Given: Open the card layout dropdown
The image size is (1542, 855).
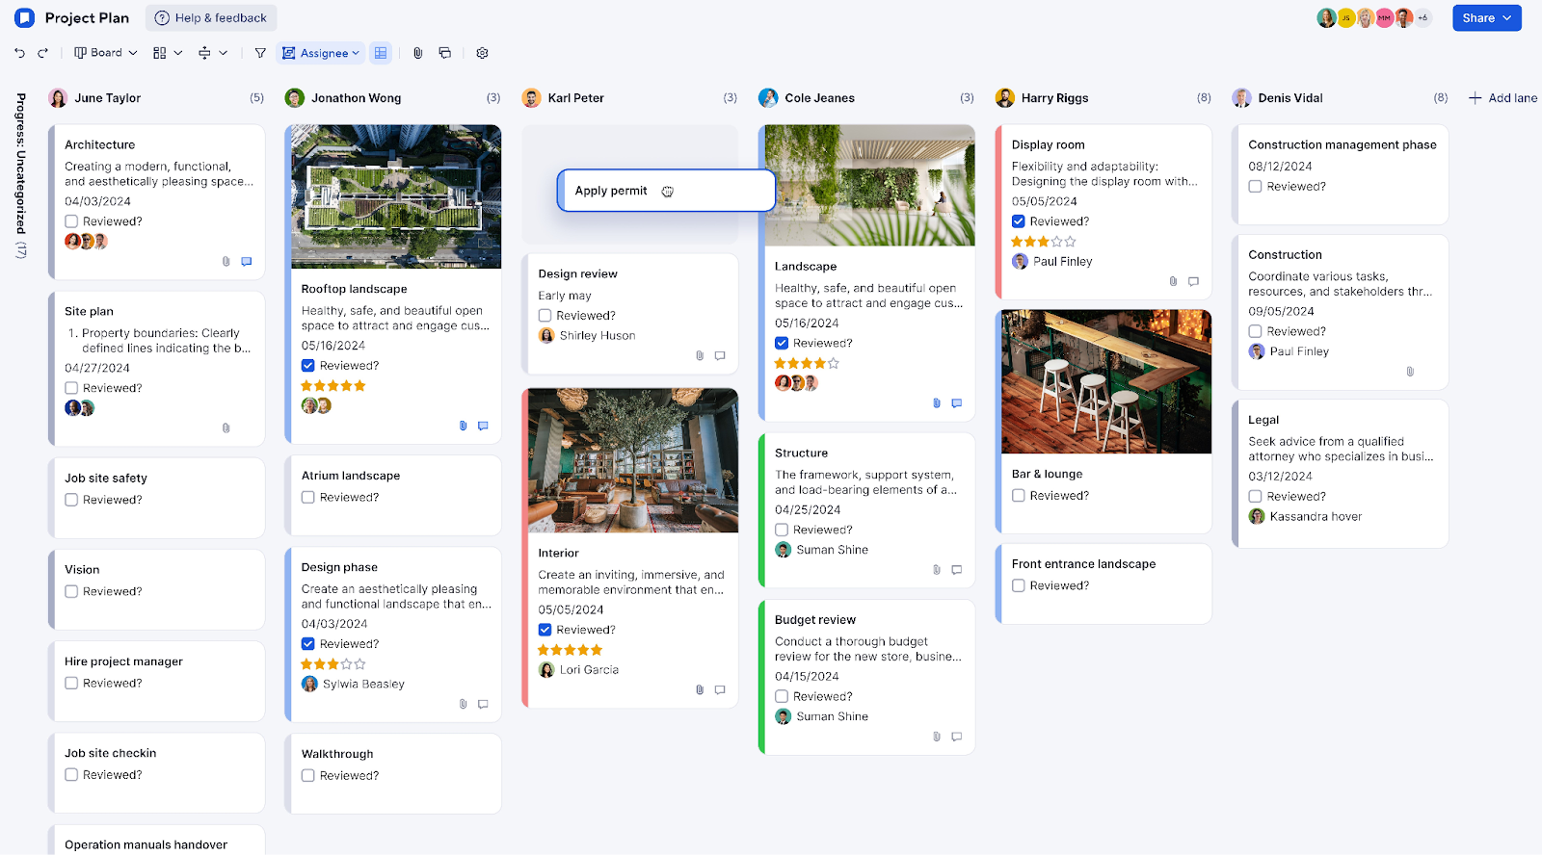Looking at the screenshot, I should pyautogui.click(x=168, y=53).
